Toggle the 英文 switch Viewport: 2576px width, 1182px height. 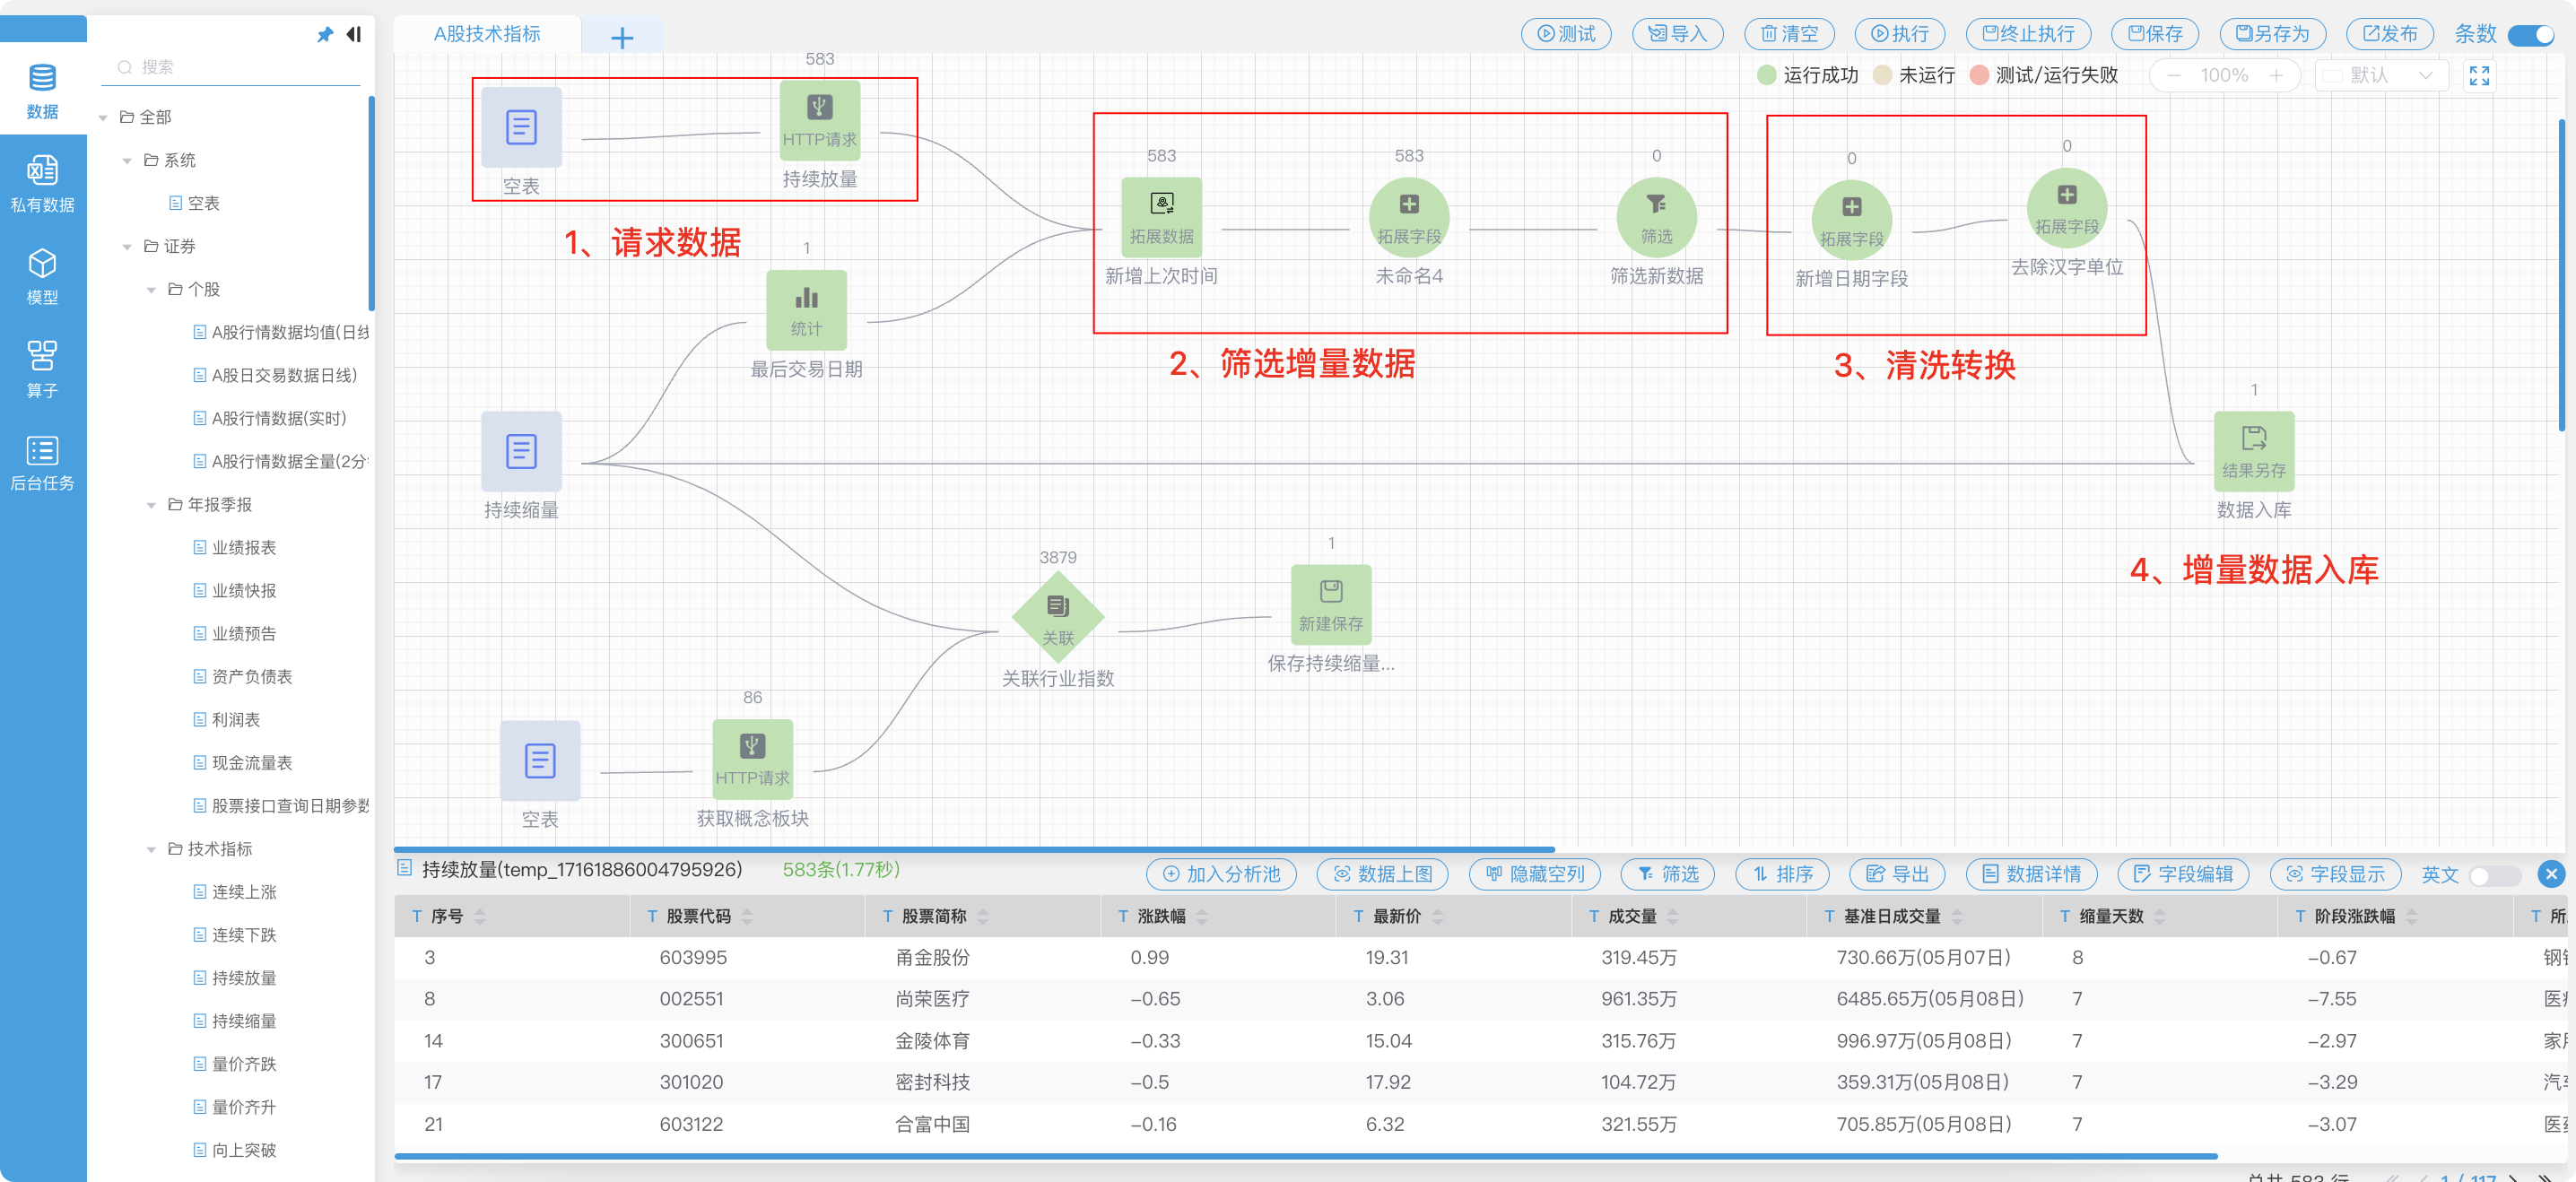coord(2494,875)
